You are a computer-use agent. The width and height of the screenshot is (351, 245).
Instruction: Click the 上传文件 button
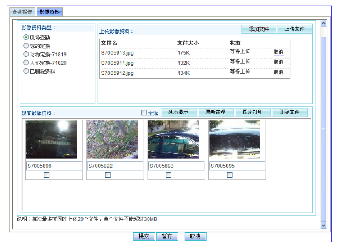(295, 29)
